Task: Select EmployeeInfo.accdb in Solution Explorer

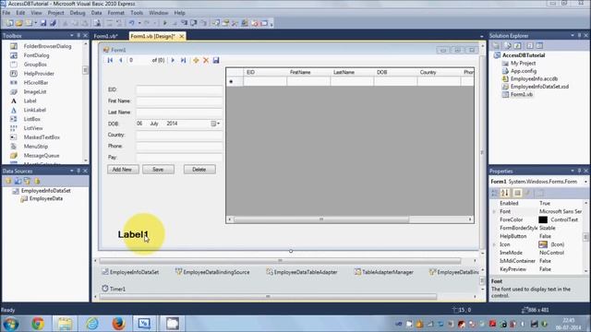Action: pos(534,78)
